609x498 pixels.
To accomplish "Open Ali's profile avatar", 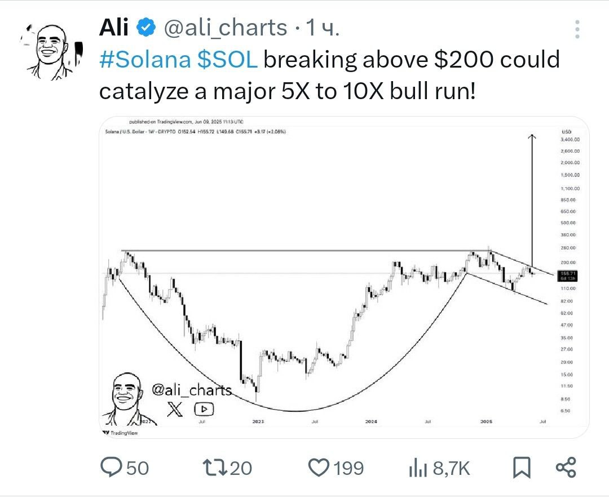I will 51,51.
